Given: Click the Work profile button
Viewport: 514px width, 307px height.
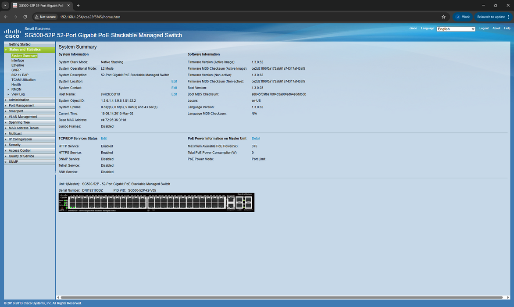Looking at the screenshot, I should coord(463,17).
